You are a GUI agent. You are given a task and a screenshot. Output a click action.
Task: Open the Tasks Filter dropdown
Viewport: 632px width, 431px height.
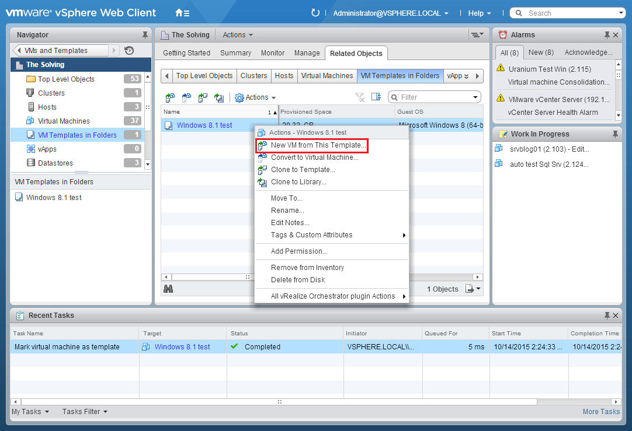click(x=85, y=412)
